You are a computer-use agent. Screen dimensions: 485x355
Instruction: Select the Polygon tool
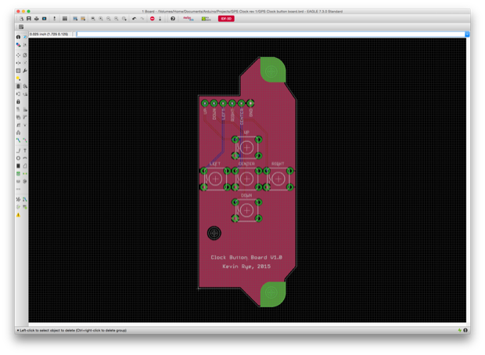(x=25, y=166)
